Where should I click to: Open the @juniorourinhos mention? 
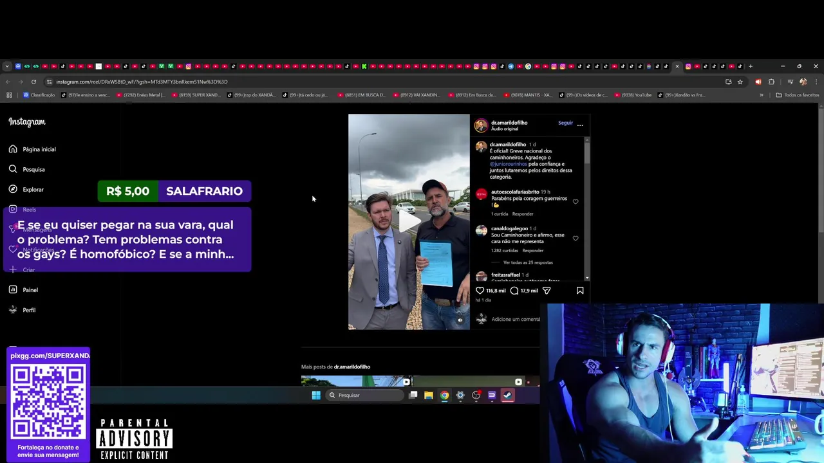509,164
